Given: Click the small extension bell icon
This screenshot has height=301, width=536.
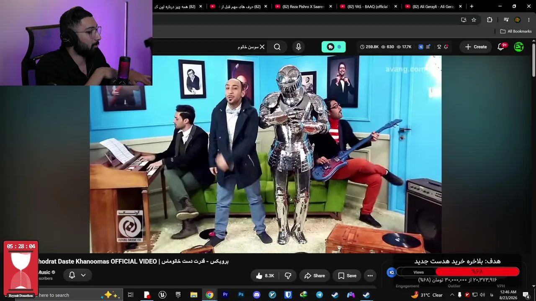Looking at the screenshot, I should [x=446, y=47].
